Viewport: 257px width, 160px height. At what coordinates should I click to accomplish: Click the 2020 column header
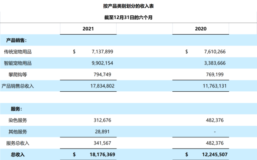[200, 29]
